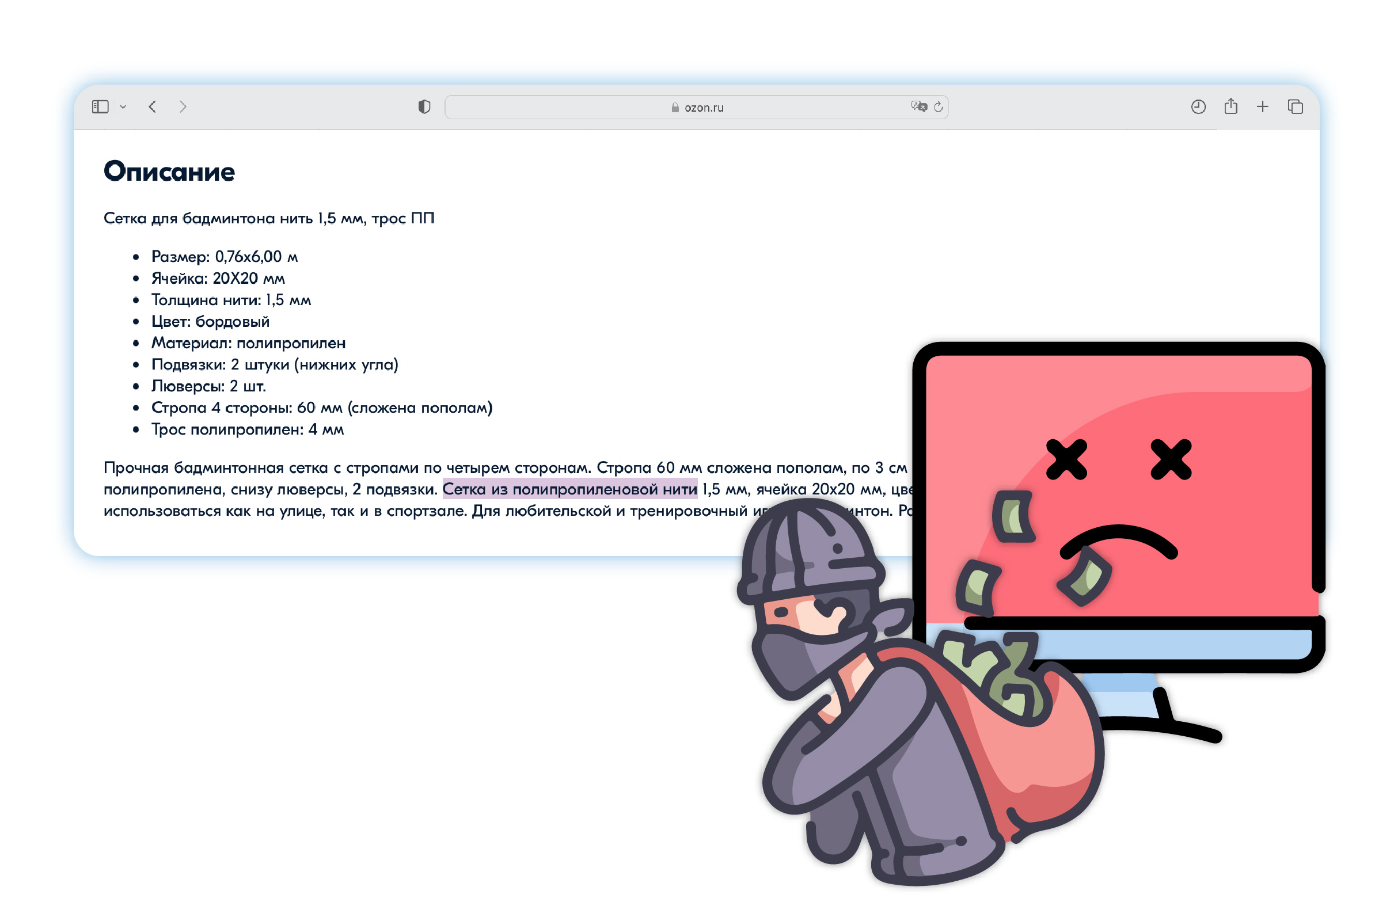The height and width of the screenshot is (921, 1394).
Task: Click the Трос полипропилен: 4 мм line
Action: pyautogui.click(x=248, y=429)
